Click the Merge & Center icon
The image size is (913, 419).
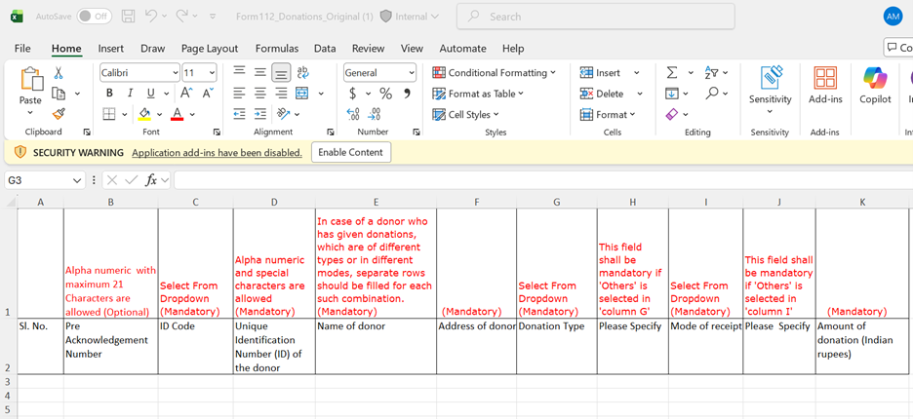[301, 94]
